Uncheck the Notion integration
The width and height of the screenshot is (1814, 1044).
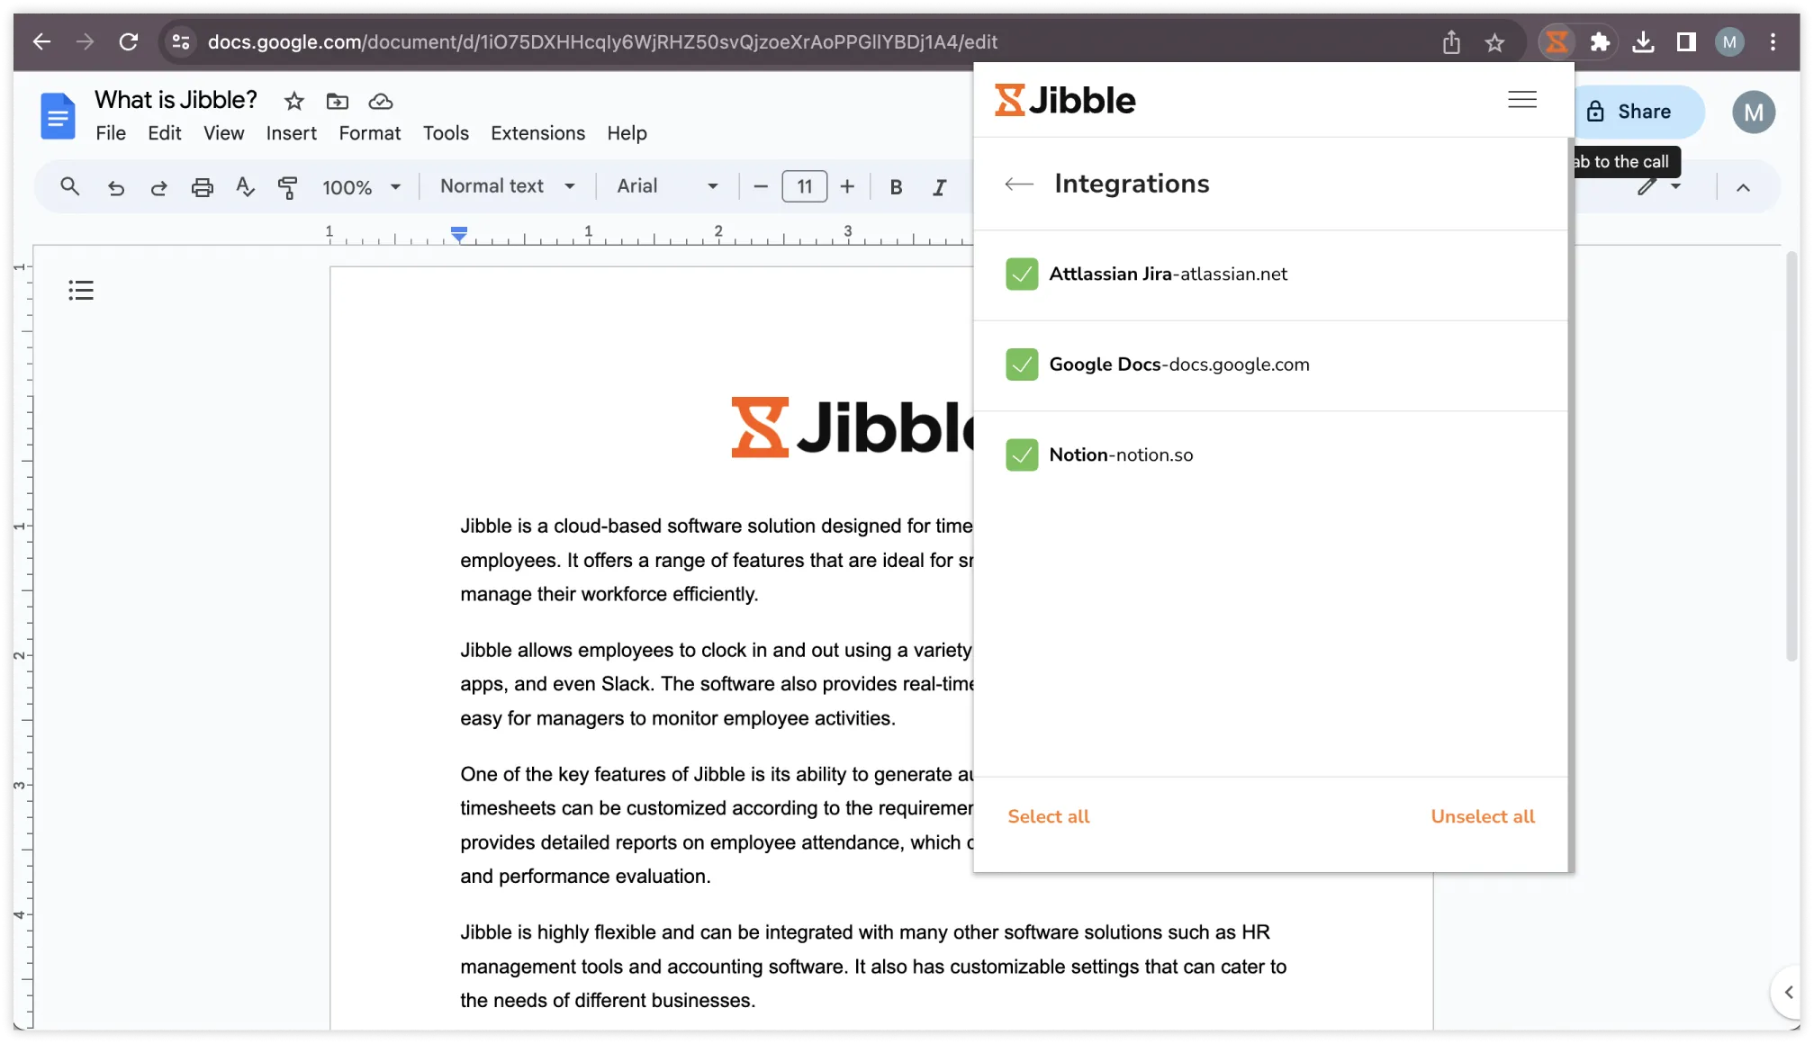pos(1022,454)
